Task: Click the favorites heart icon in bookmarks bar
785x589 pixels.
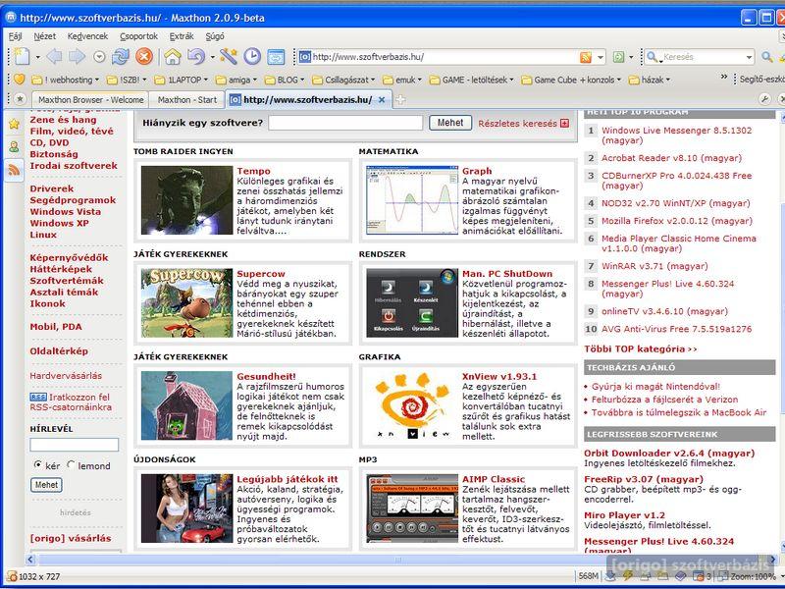Action: click(19, 80)
